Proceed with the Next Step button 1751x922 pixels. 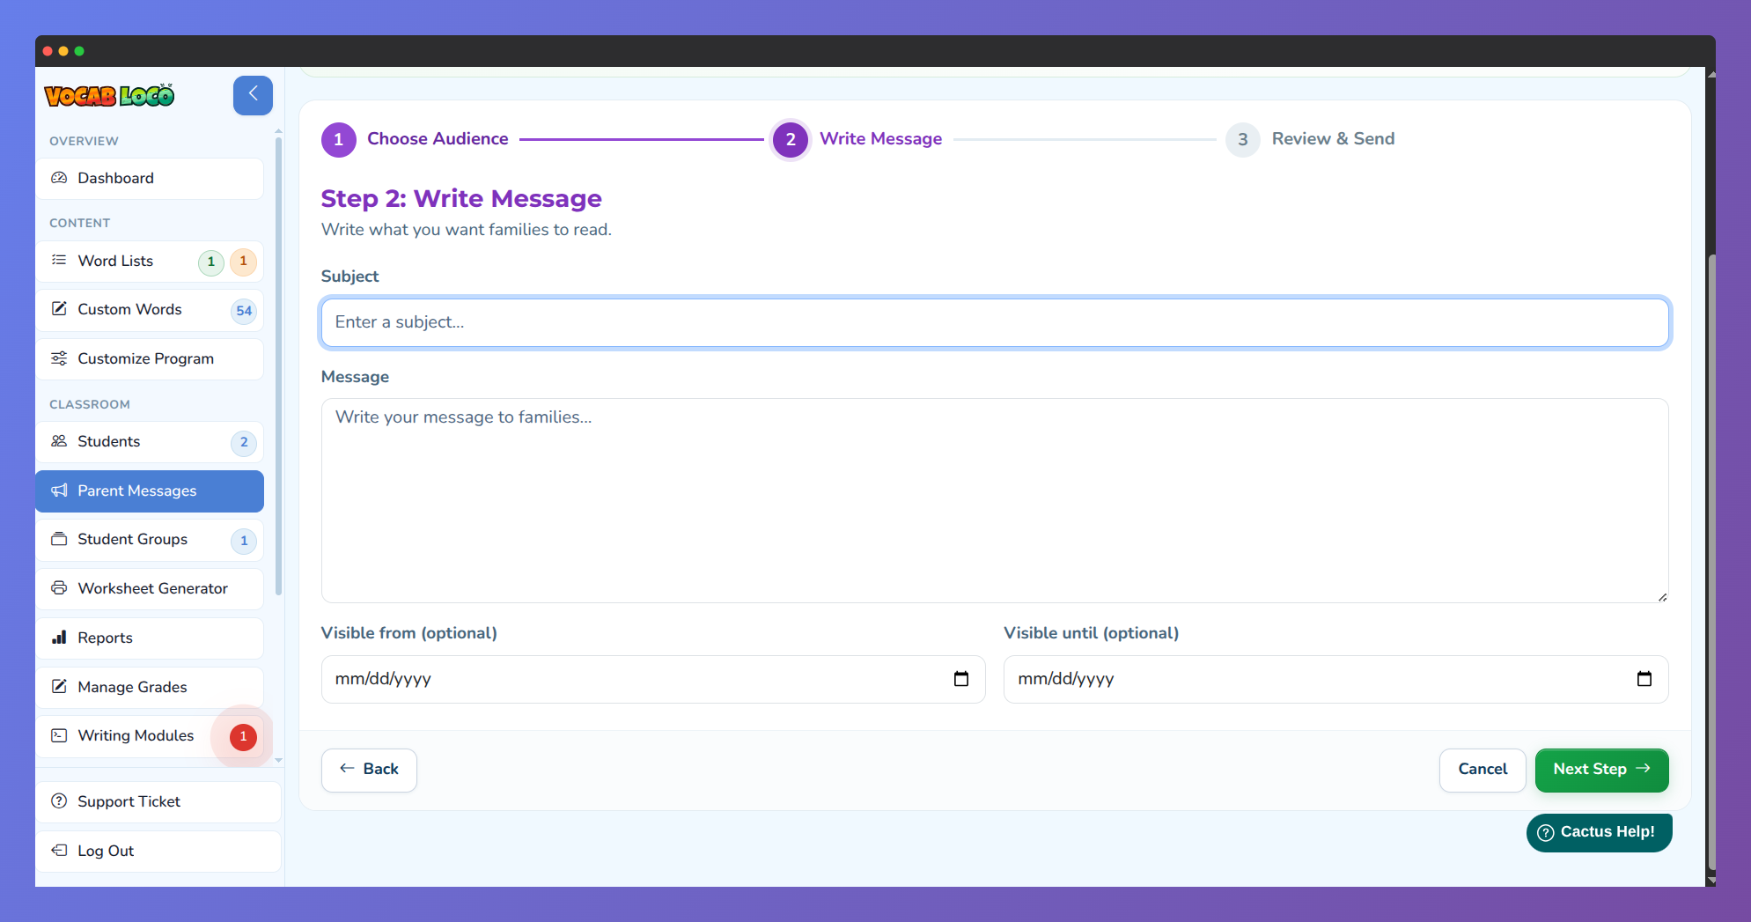(x=1602, y=771)
